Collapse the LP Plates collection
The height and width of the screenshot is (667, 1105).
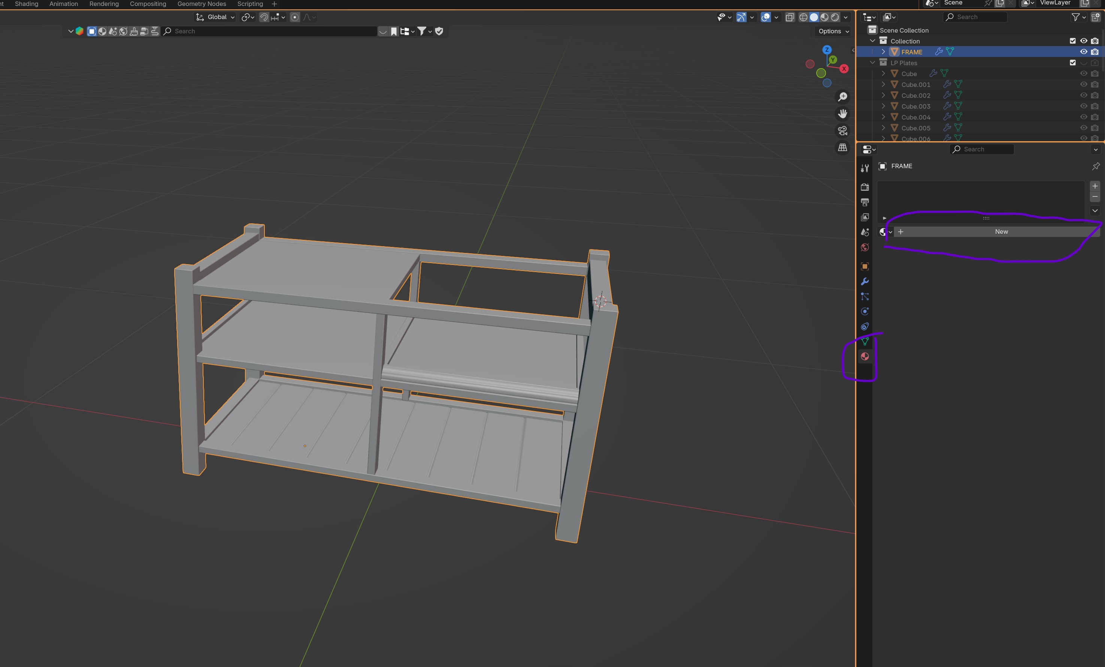(x=872, y=63)
